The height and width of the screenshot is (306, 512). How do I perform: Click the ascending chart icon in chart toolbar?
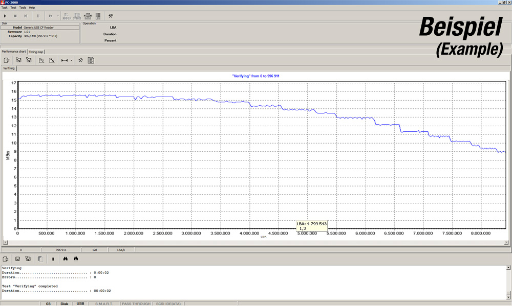(41, 60)
